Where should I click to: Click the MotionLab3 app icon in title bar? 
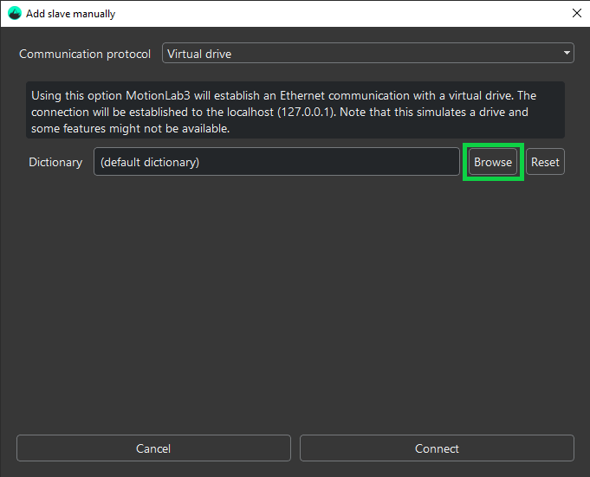(14, 14)
